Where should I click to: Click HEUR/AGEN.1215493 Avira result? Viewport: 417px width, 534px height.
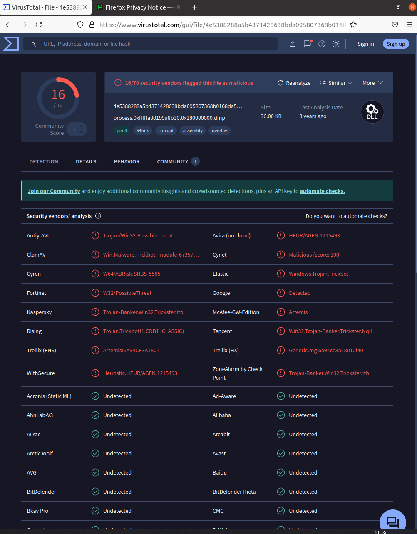point(314,235)
